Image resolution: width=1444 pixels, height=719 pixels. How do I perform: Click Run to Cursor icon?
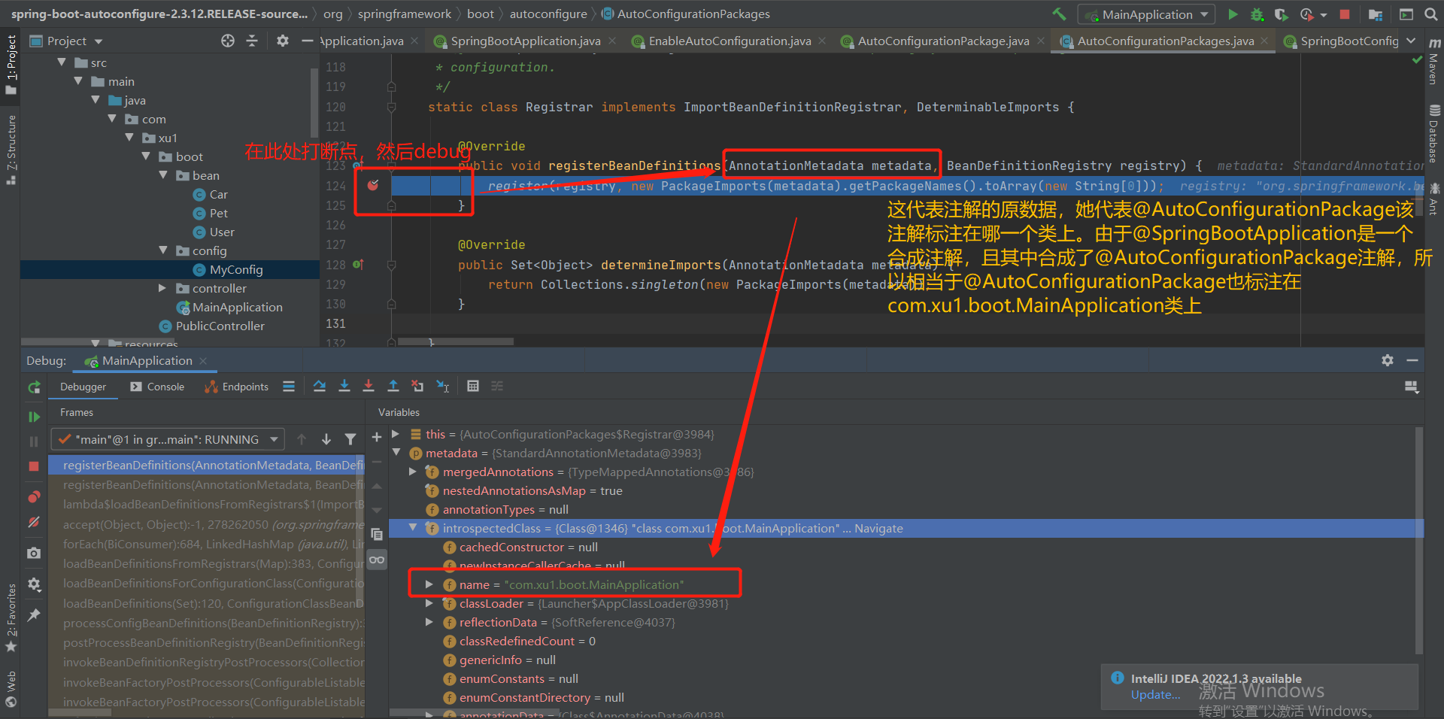(x=443, y=386)
